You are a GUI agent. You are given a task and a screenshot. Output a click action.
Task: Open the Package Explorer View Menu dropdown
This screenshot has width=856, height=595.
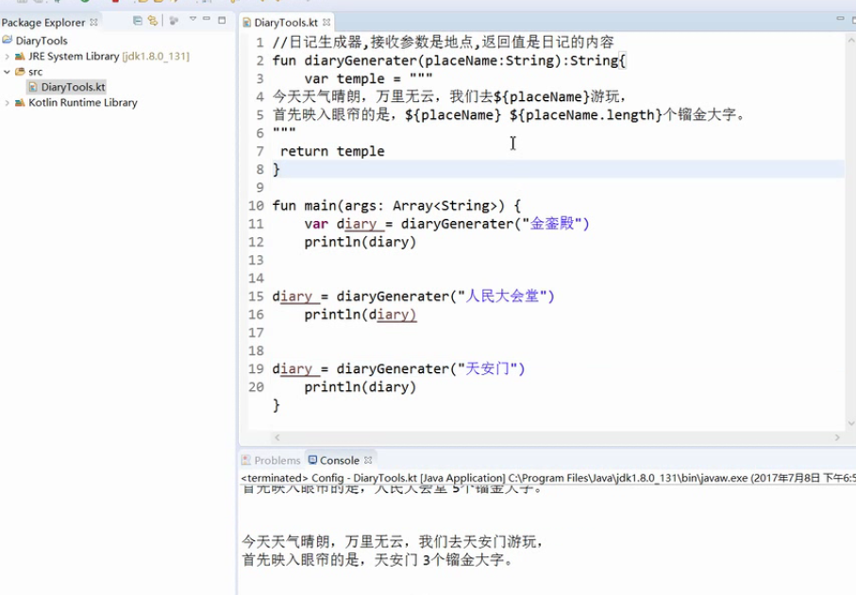pos(193,19)
